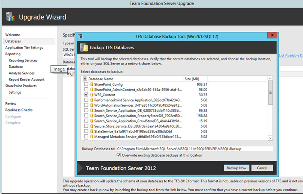Screen dimensions: 303x194
Task: Click the Backup TFS Databases header icon
Action: [84, 47]
